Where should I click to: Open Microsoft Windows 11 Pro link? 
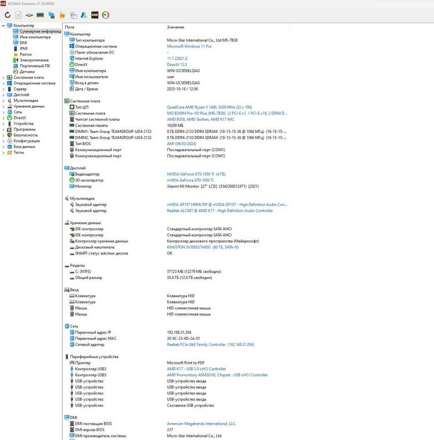[x=189, y=47]
